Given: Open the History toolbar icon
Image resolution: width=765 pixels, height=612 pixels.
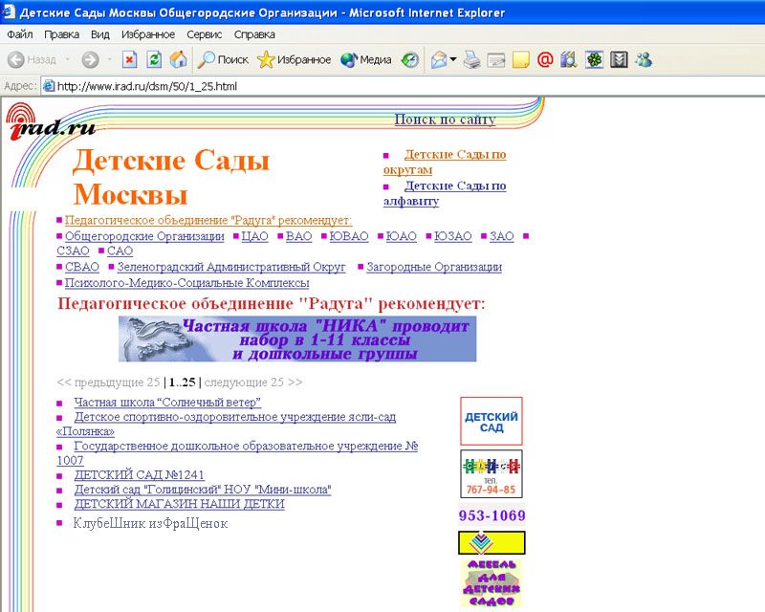Looking at the screenshot, I should [410, 59].
